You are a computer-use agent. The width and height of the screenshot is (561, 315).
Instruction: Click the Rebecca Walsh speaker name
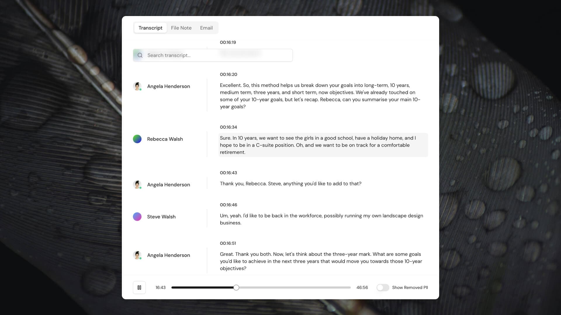(165, 139)
